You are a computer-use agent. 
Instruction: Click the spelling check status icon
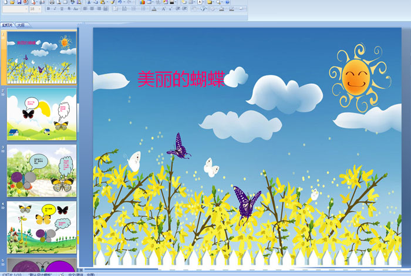coord(61,274)
